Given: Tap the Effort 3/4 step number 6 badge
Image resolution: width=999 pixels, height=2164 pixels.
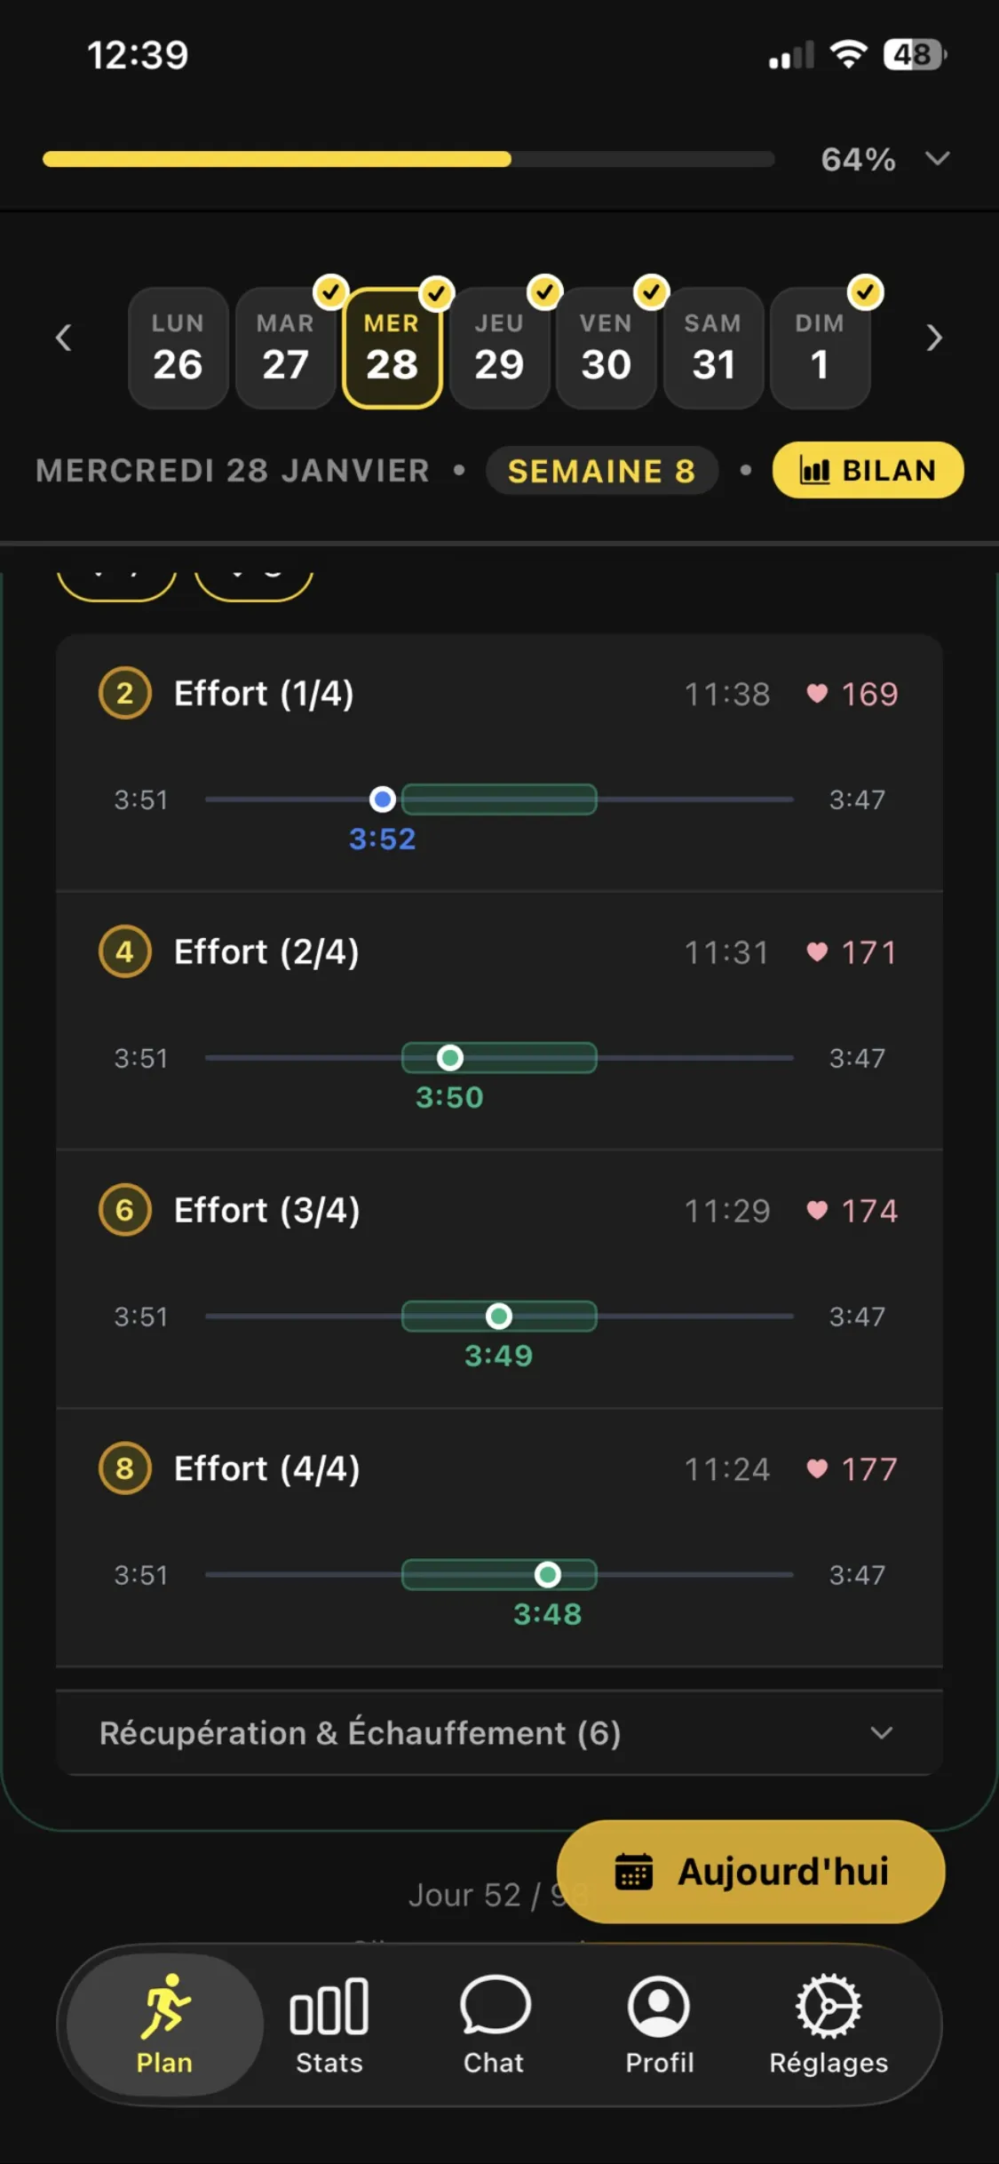Looking at the screenshot, I should [124, 1210].
